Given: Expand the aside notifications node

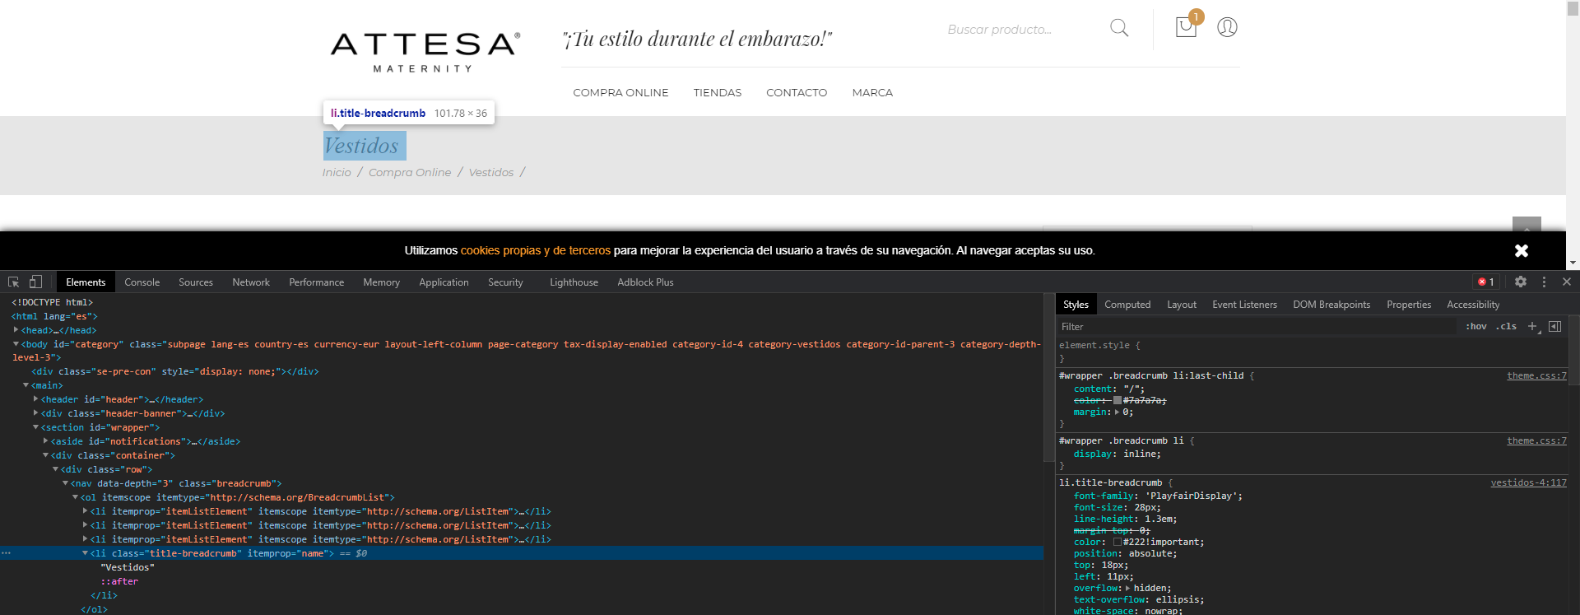Looking at the screenshot, I should point(45,441).
